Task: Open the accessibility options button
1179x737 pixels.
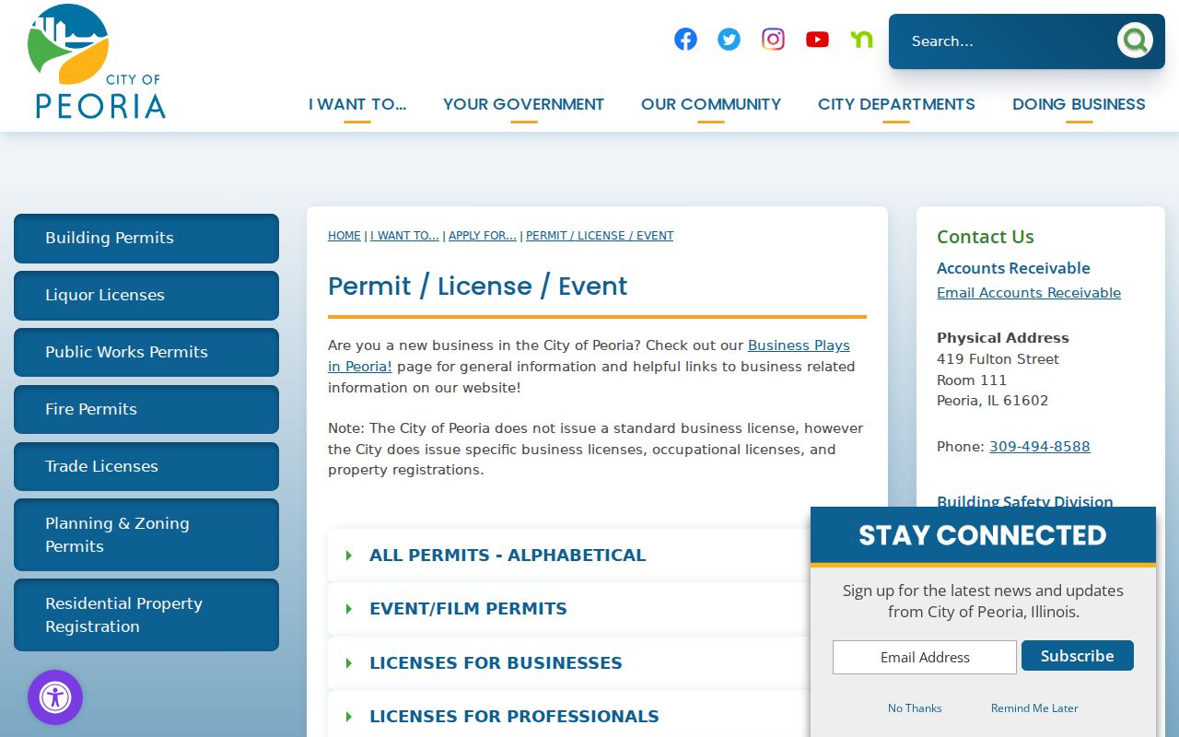Action: pyautogui.click(x=55, y=697)
